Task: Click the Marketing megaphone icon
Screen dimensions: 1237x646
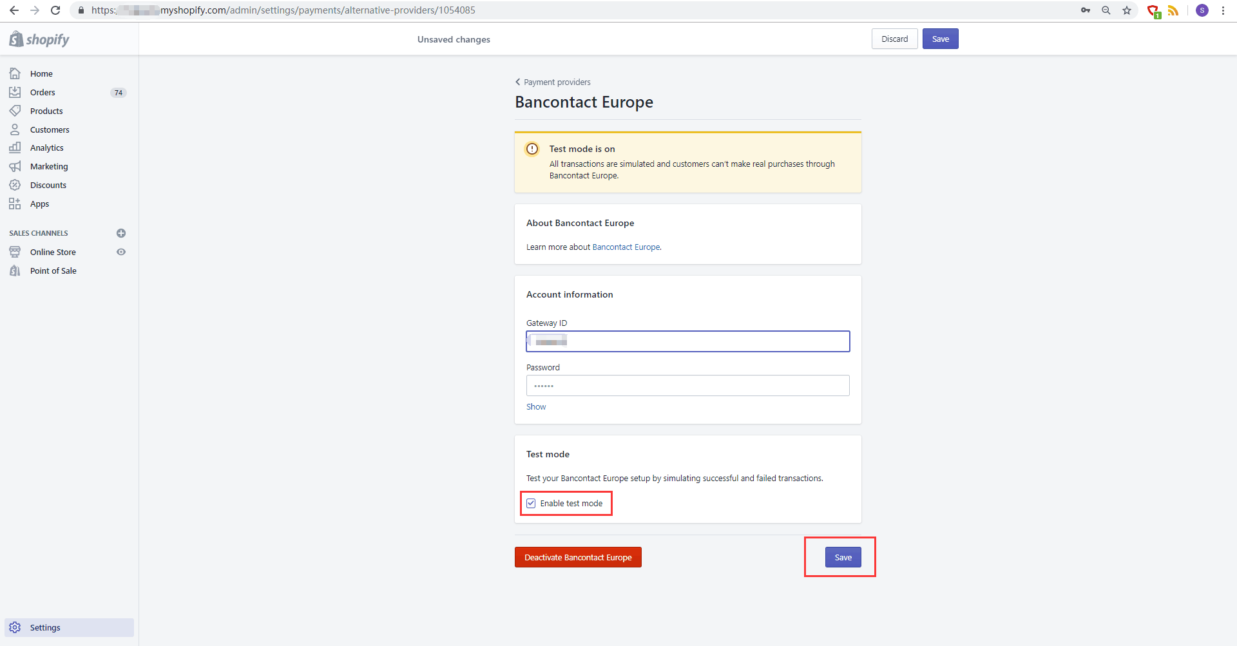Action: click(x=15, y=166)
